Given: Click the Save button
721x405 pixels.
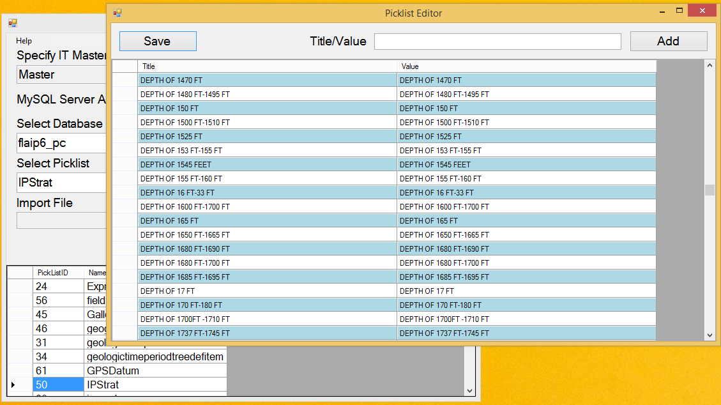Looking at the screenshot, I should pos(158,42).
